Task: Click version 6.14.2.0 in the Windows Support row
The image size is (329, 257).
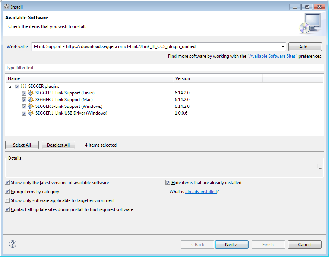Action: tap(182, 106)
